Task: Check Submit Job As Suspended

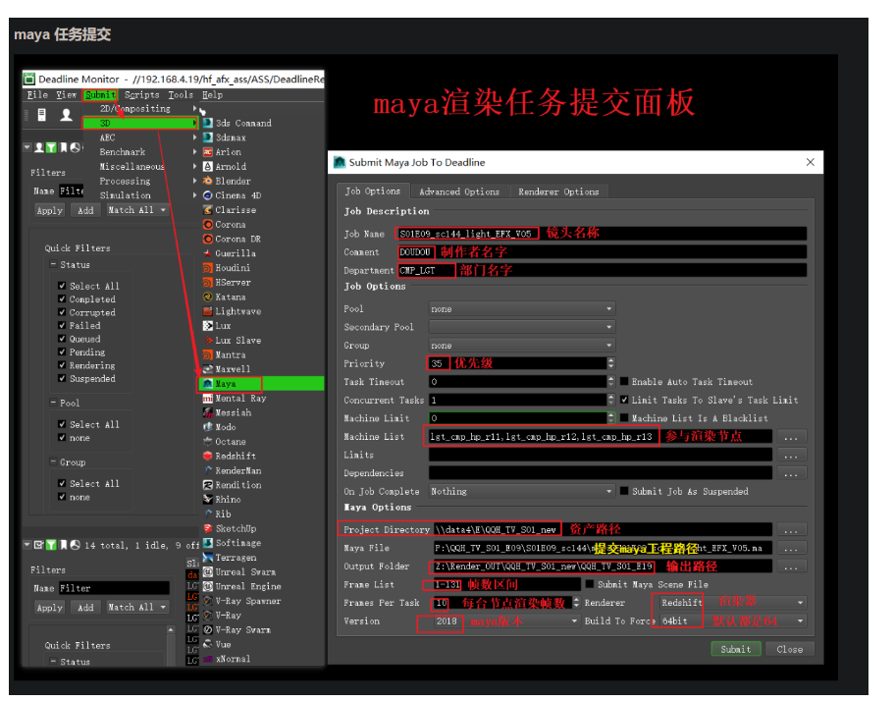Action: pos(624,491)
